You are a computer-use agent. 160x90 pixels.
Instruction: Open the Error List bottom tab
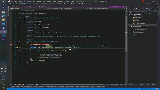(12, 87)
